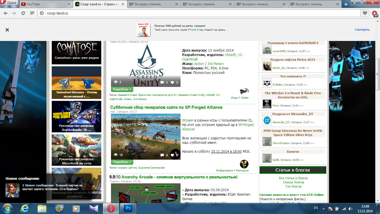380x214 pixels.
Task: Click the Ubisoft developer link
Action: [230, 55]
